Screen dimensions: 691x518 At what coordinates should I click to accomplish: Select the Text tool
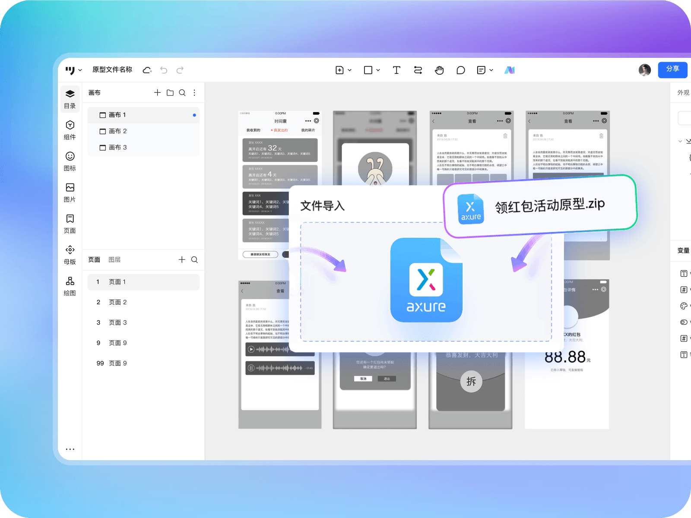tap(396, 70)
